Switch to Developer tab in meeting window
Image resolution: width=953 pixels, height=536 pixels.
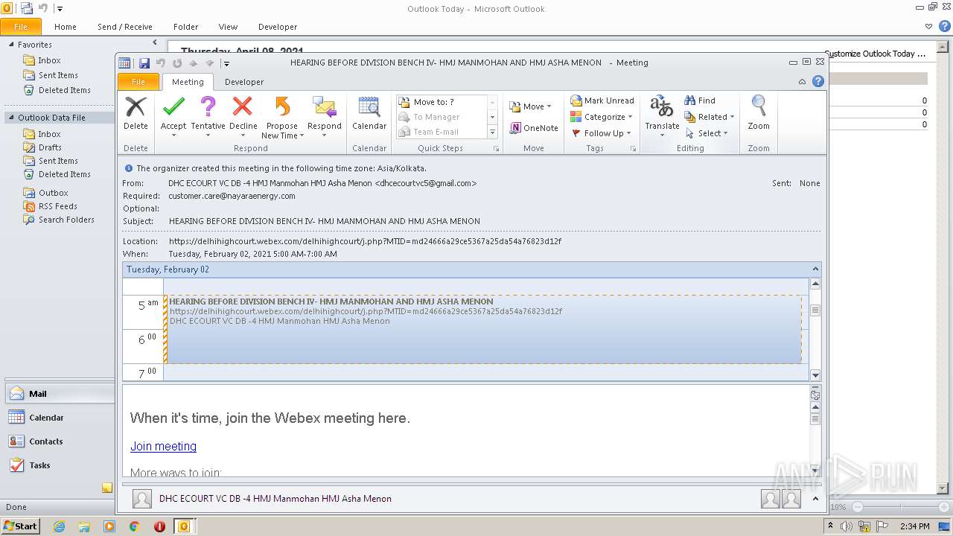(244, 82)
